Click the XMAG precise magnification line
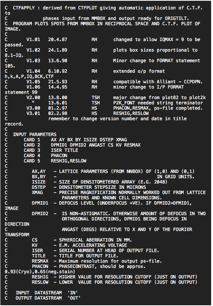This screenshot has width=213, height=306. tap(119, 193)
